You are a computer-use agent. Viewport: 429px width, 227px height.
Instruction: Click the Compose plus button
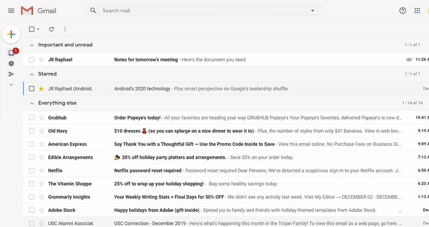pos(11,34)
